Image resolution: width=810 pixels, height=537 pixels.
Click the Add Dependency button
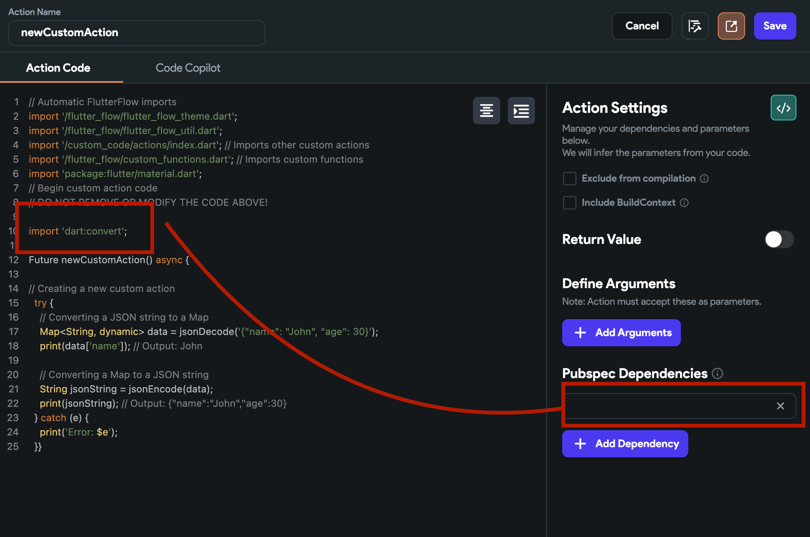point(625,444)
